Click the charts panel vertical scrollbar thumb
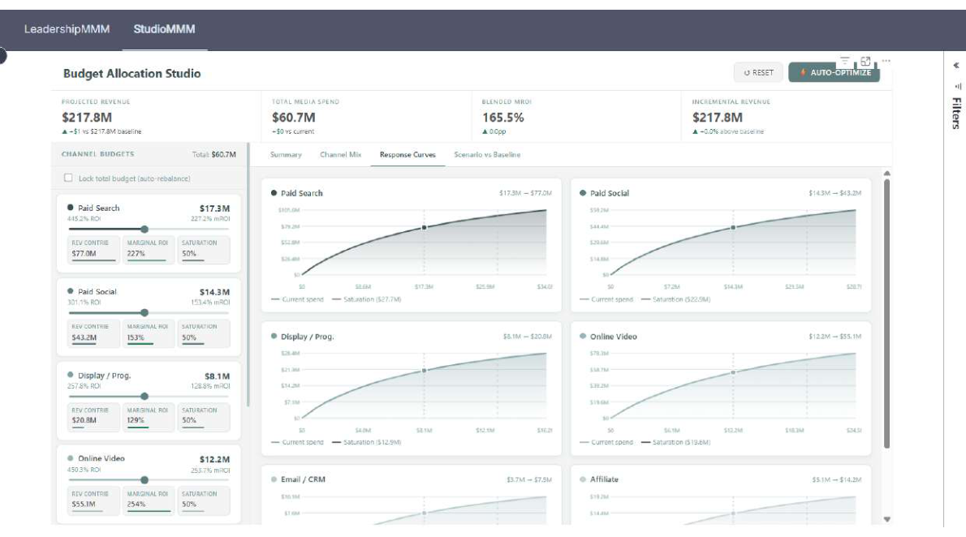This screenshot has height=537, width=966. pos(887,313)
